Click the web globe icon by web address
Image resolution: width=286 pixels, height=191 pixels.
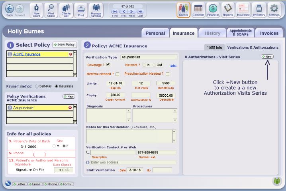point(88,162)
